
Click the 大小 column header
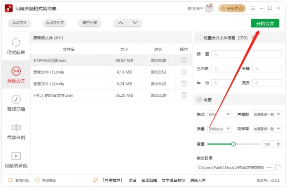124,49
